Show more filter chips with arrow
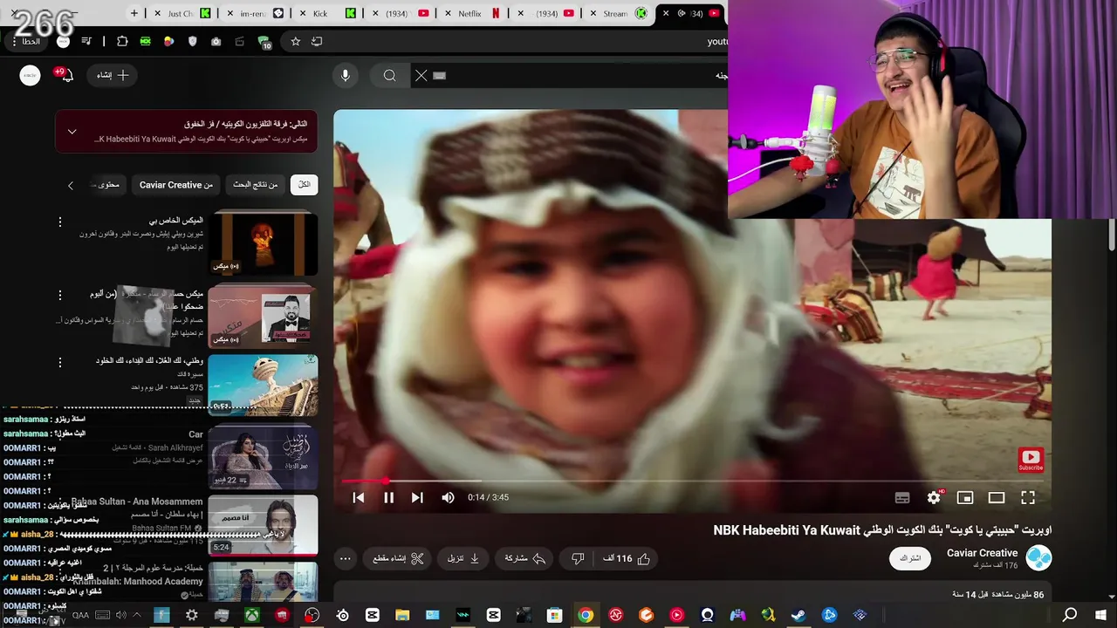This screenshot has width=1117, height=628. click(x=71, y=185)
